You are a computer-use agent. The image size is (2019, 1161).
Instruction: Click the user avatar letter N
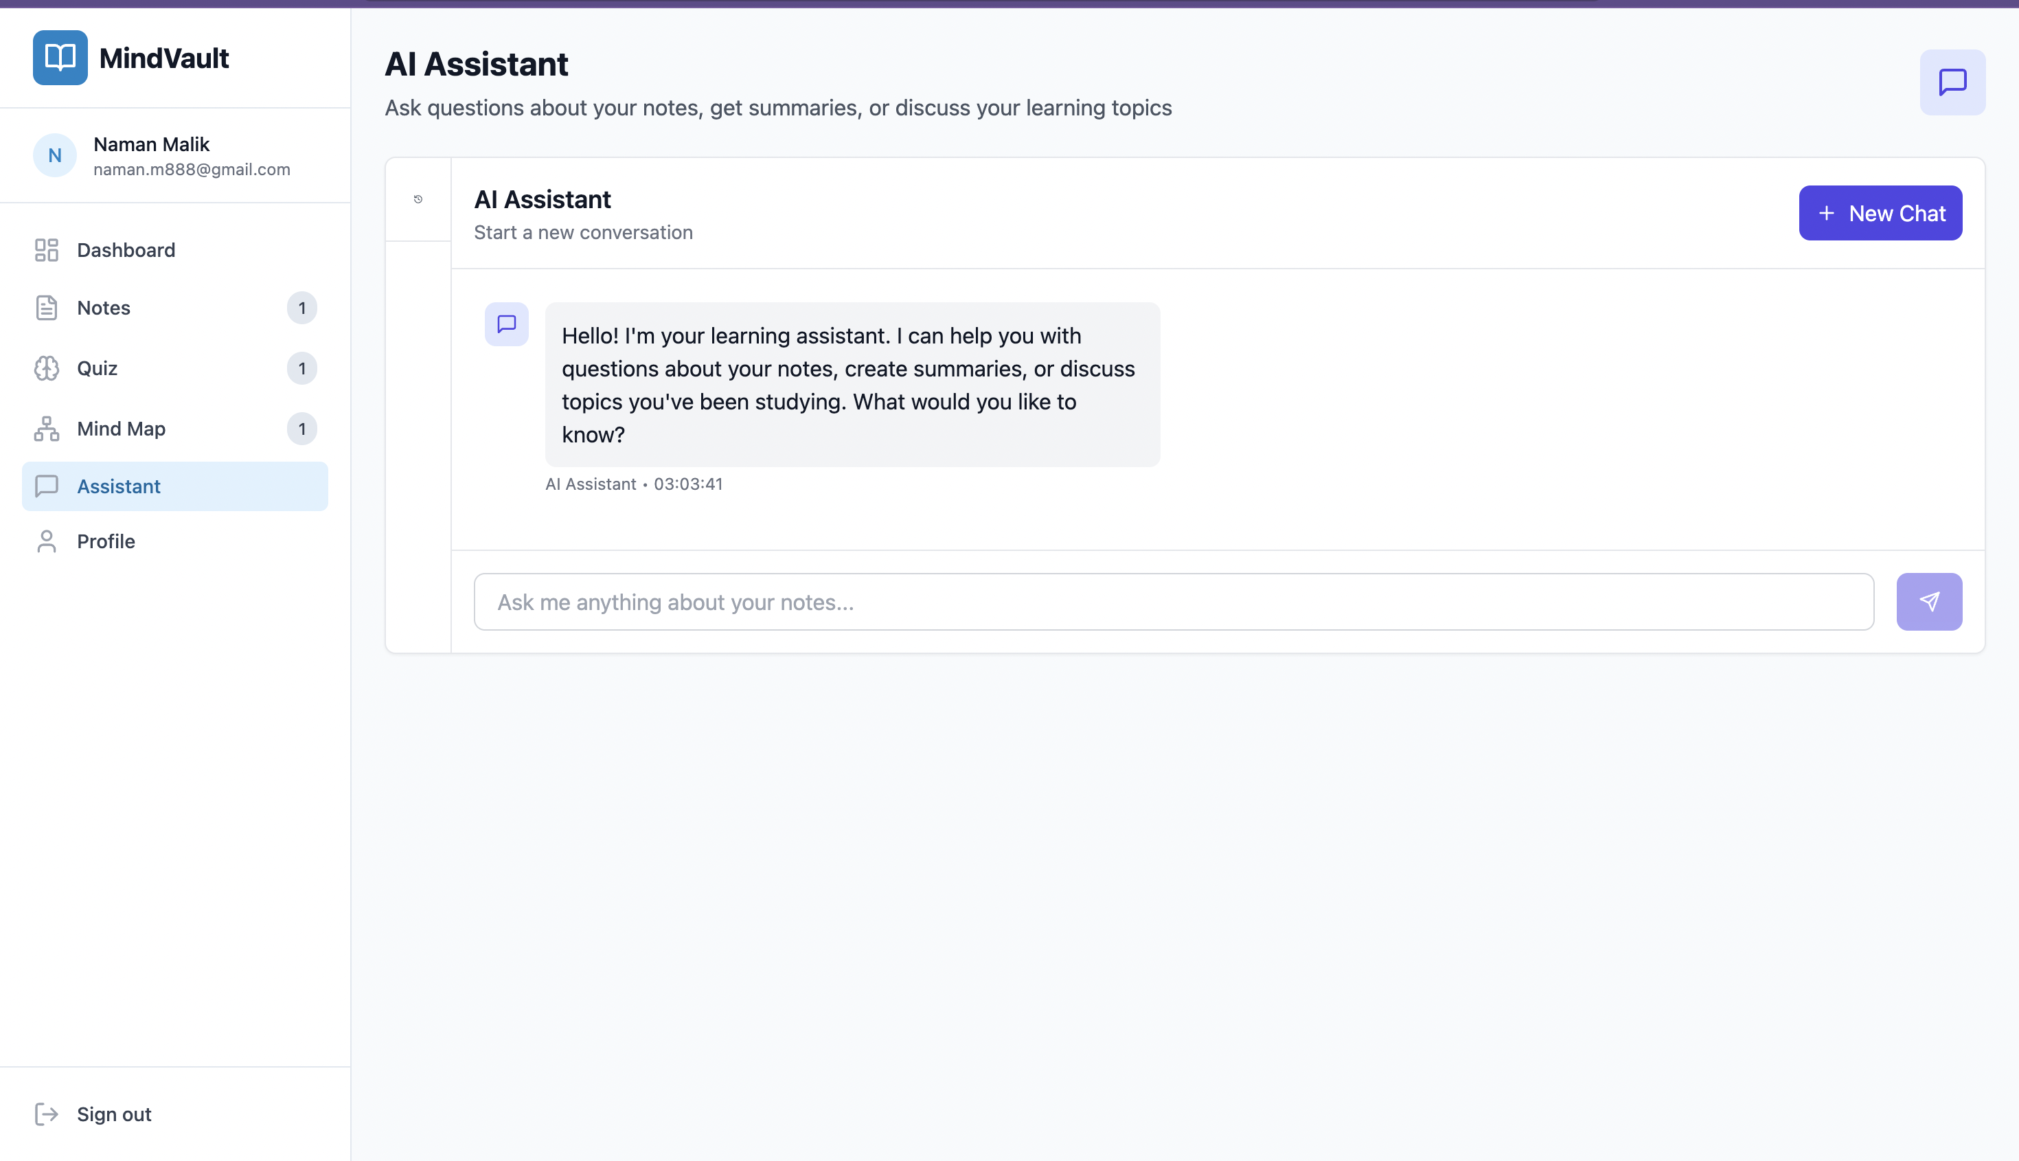click(54, 155)
